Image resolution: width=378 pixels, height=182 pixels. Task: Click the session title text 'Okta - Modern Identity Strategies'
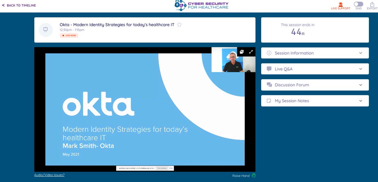pyautogui.click(x=117, y=25)
